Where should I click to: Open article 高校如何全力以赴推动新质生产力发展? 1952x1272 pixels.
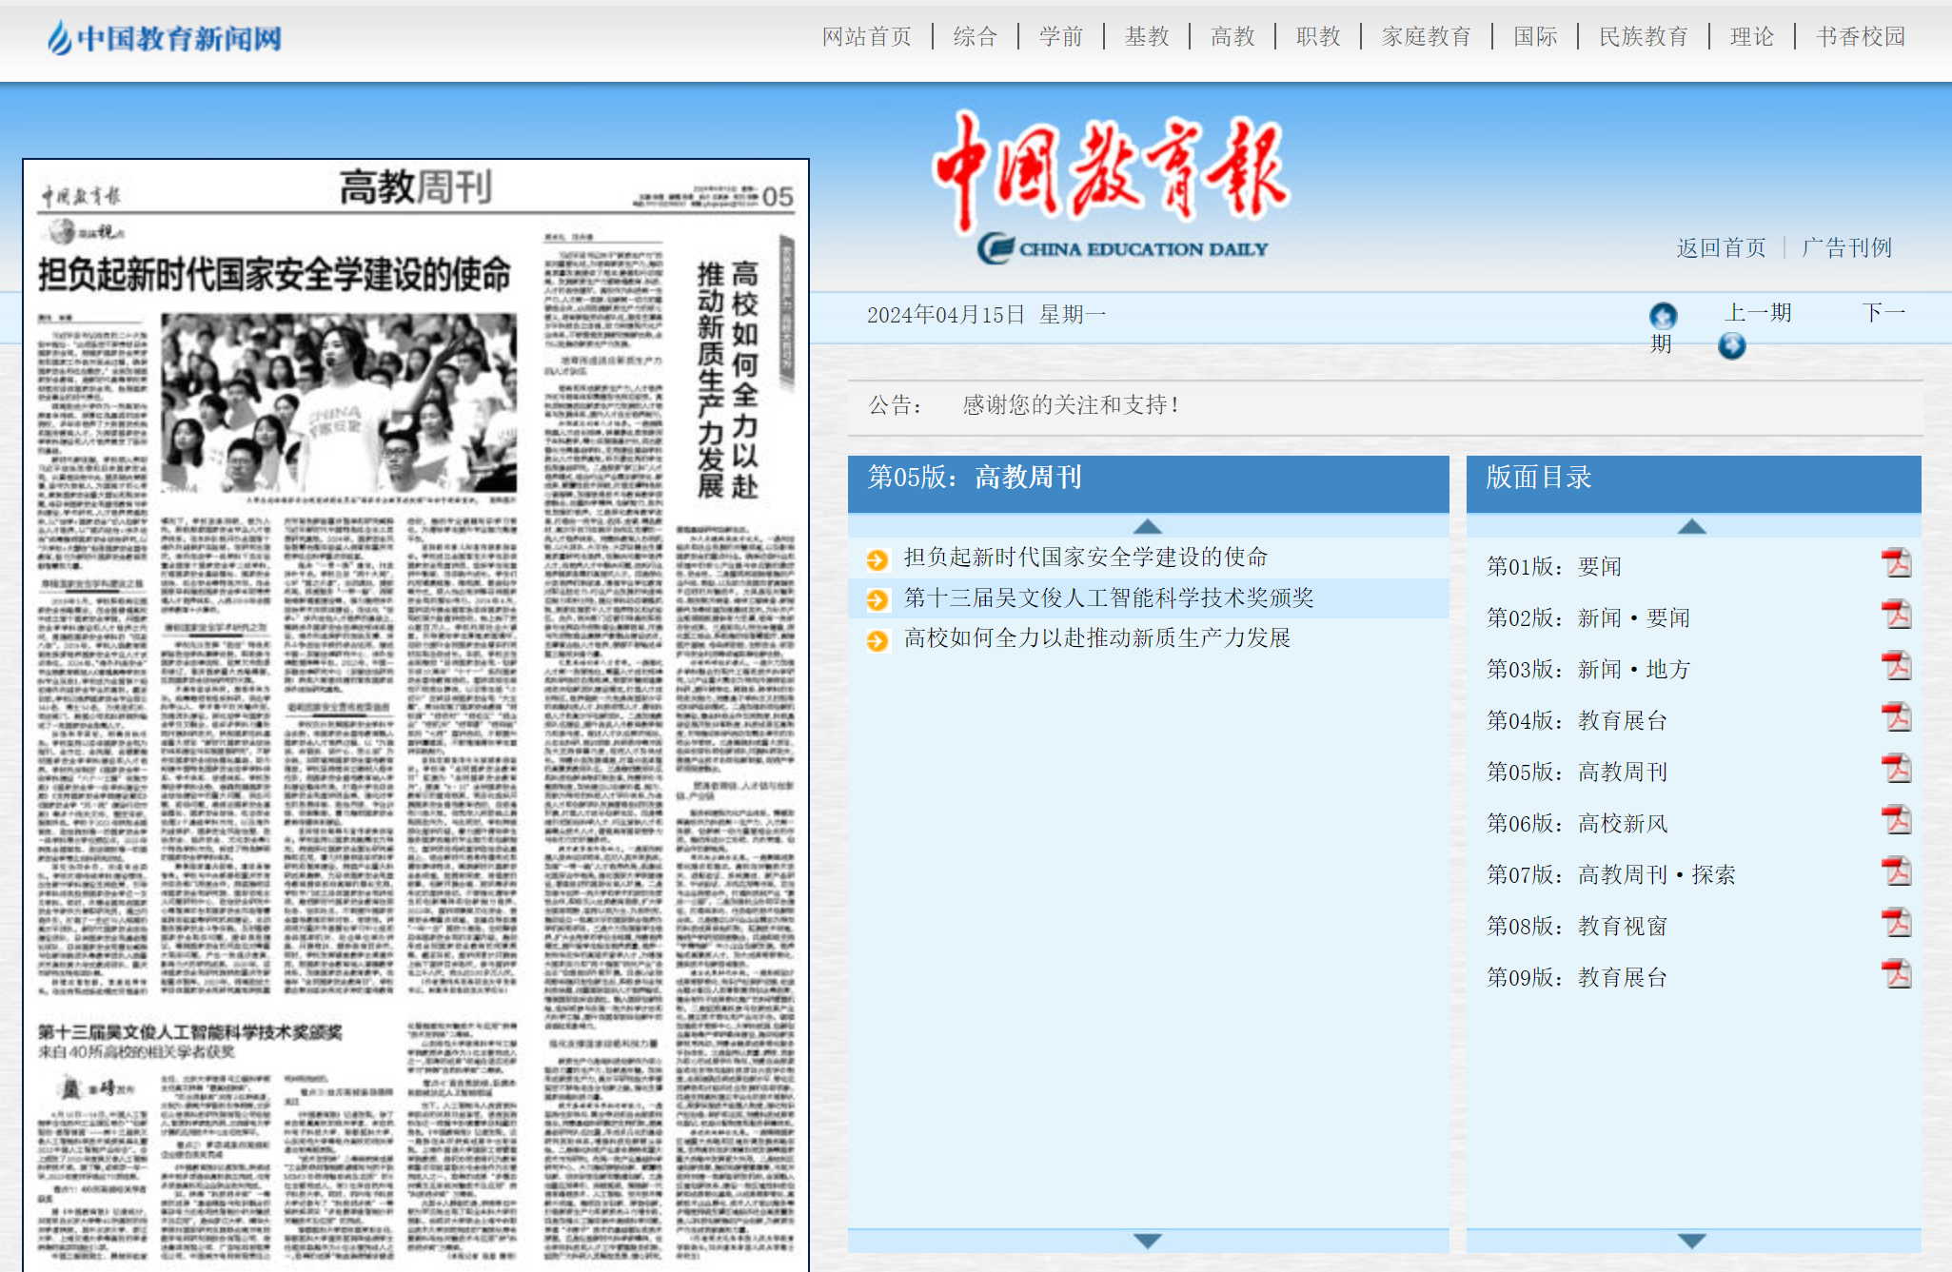coord(1097,638)
